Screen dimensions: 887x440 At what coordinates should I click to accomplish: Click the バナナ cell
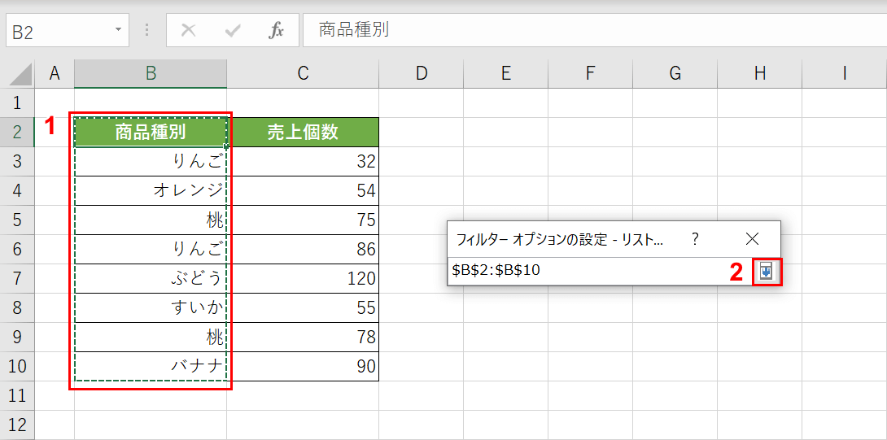point(151,367)
